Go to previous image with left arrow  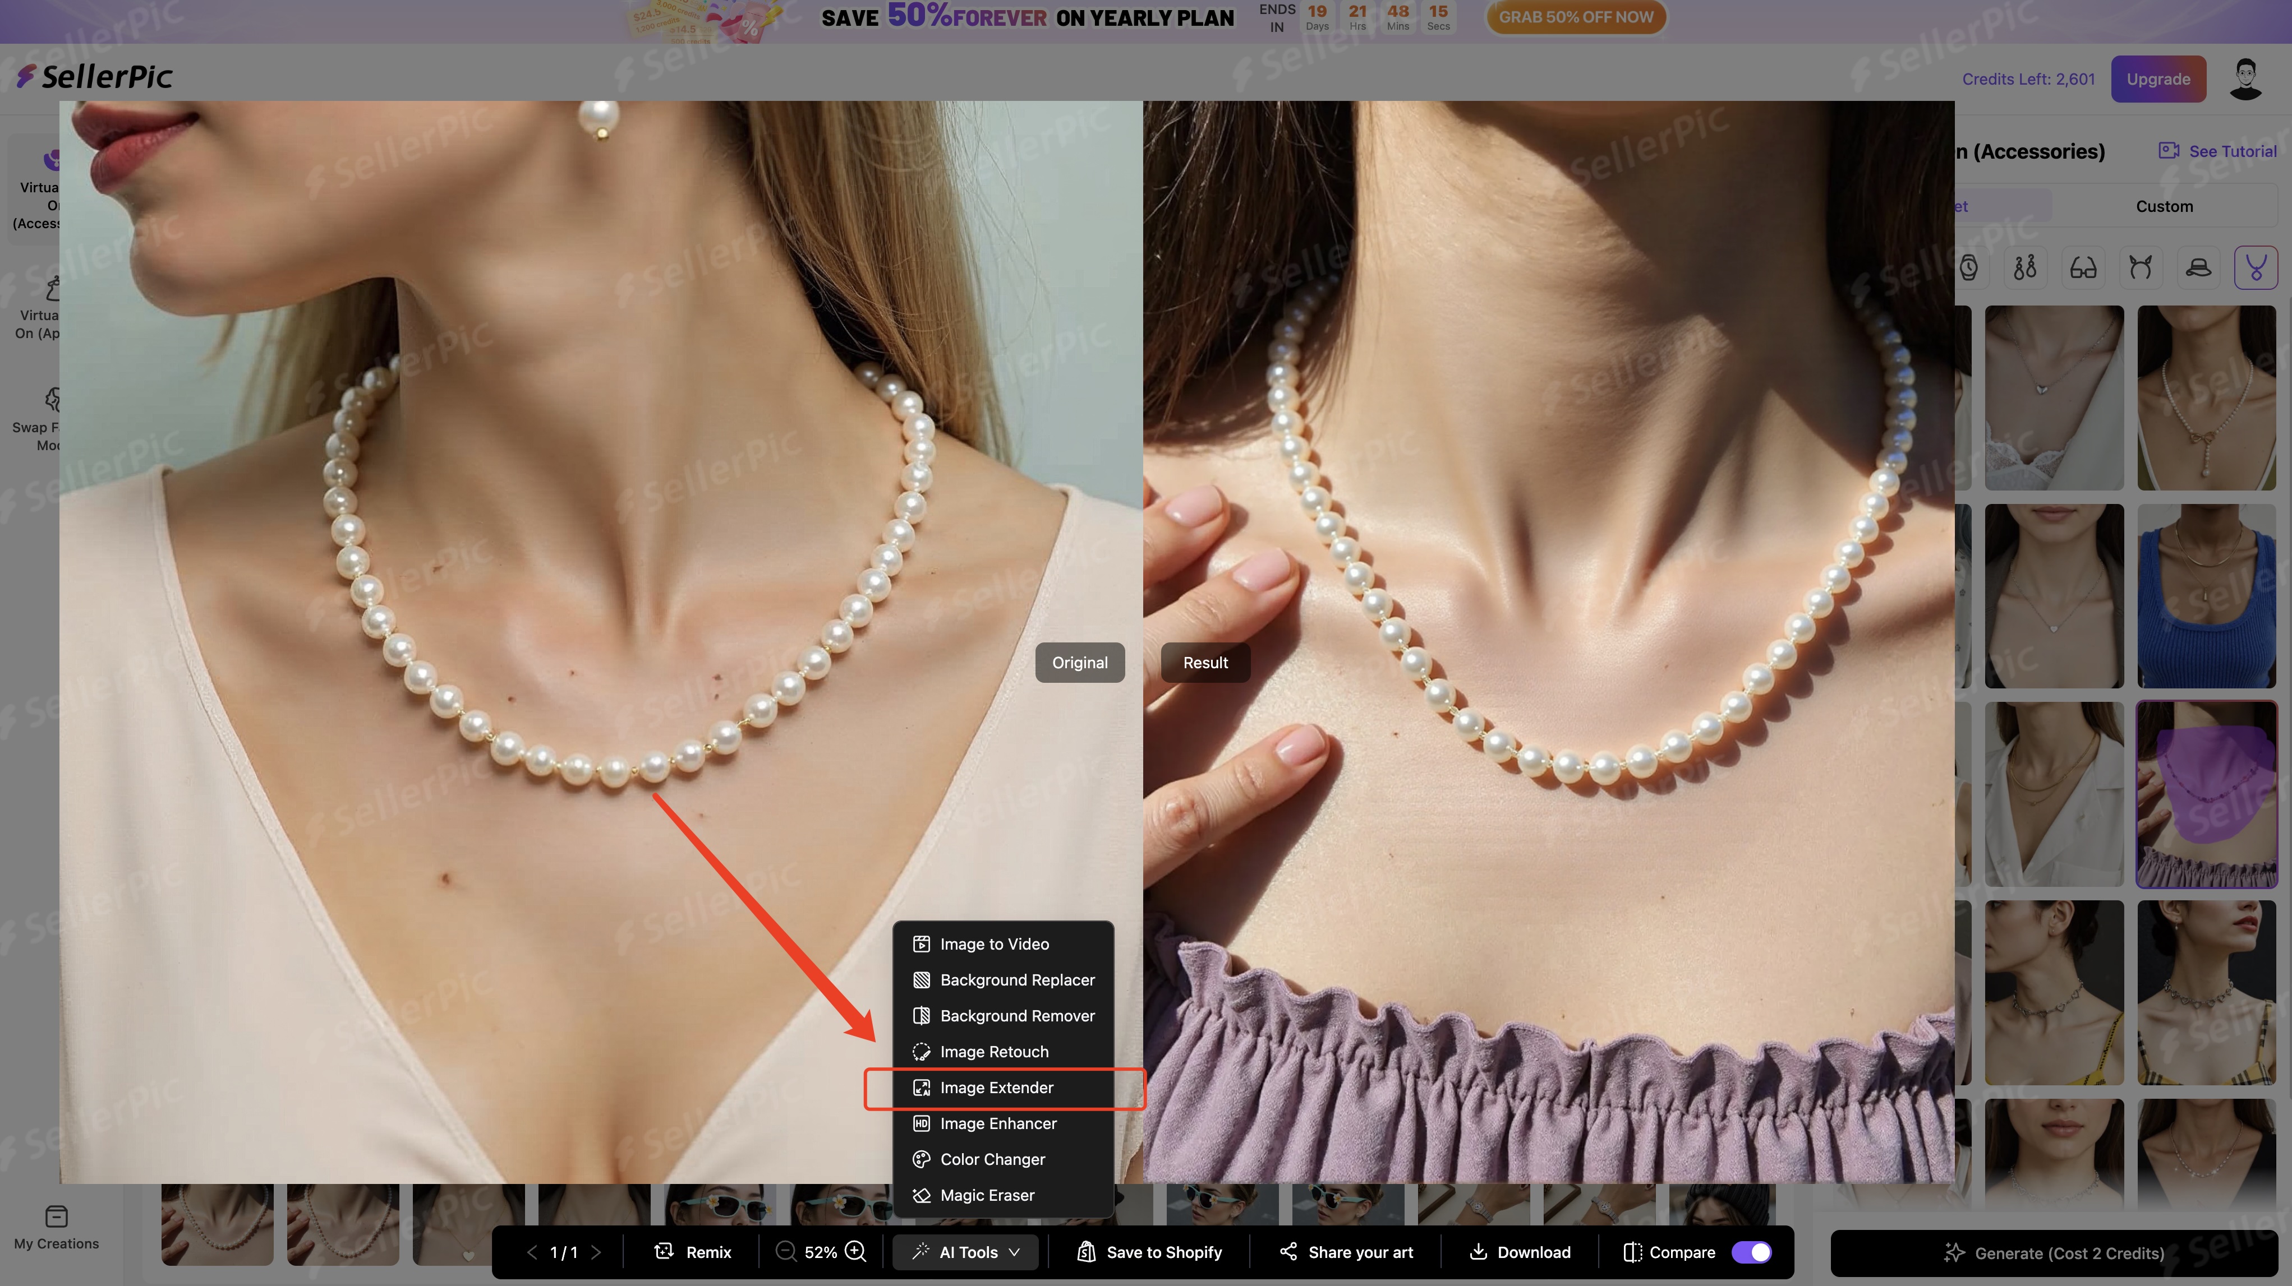tap(532, 1252)
